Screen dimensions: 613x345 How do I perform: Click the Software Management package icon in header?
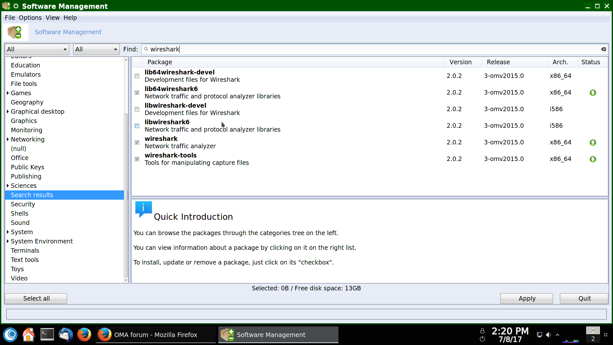[15, 32]
